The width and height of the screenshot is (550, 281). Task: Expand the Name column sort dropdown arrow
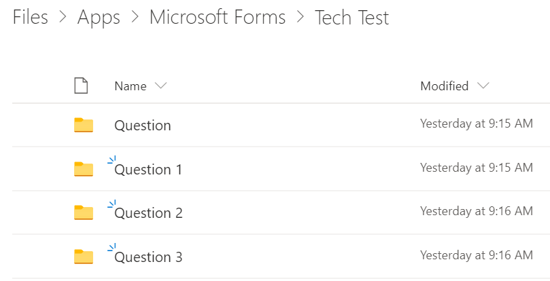click(x=160, y=86)
